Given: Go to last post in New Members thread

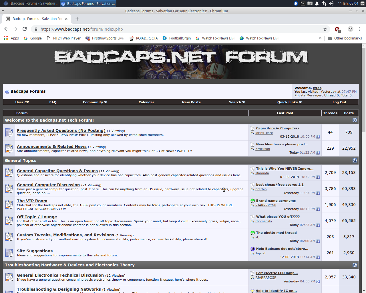Looking at the screenshot, I should (318, 153).
